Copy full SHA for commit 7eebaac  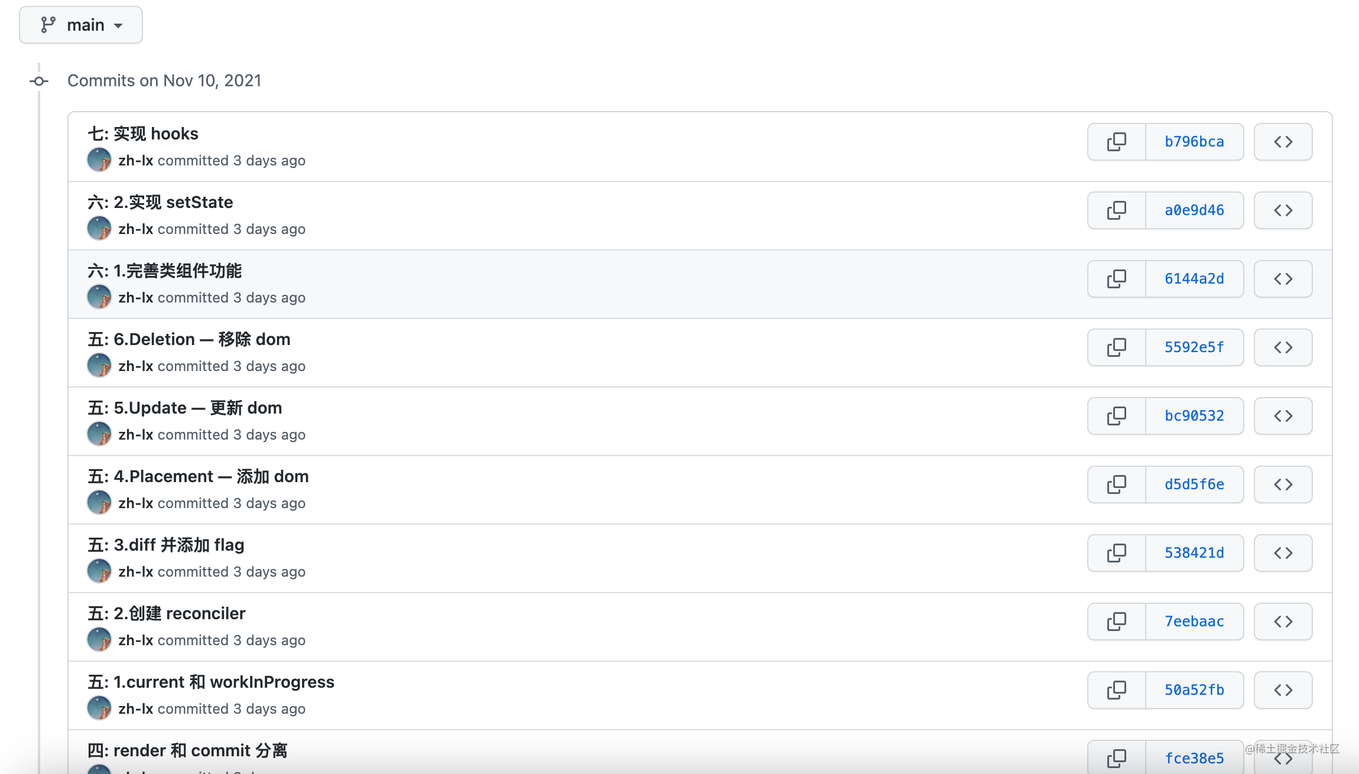coord(1116,622)
